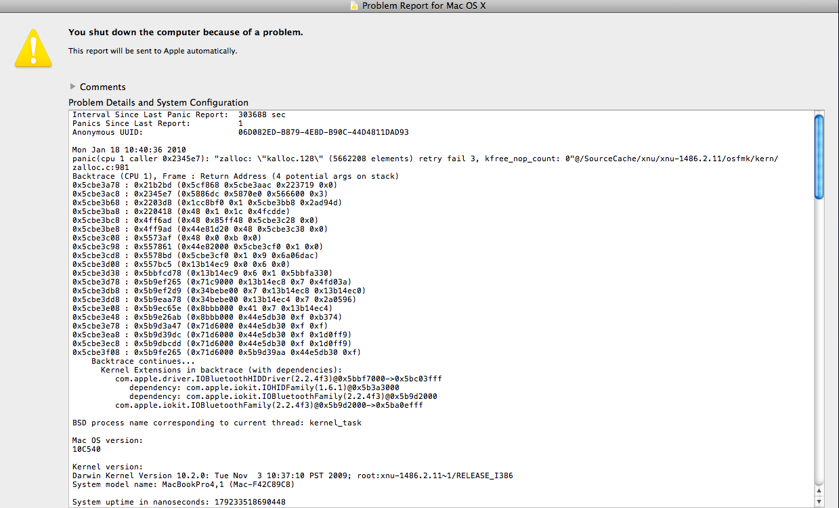Click backtrace row 0x5cbe3dd8

(214, 300)
